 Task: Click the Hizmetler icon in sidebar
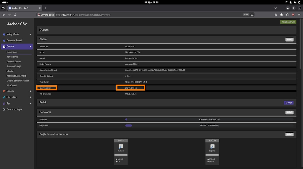tap(4, 97)
